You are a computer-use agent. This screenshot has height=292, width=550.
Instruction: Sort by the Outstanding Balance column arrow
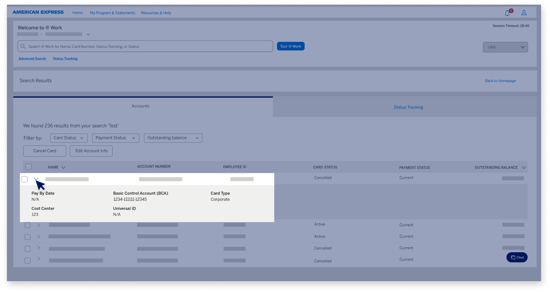click(x=524, y=167)
